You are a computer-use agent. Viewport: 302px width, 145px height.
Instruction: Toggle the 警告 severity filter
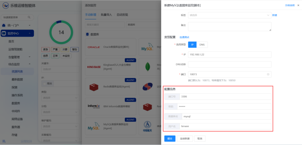75,49
